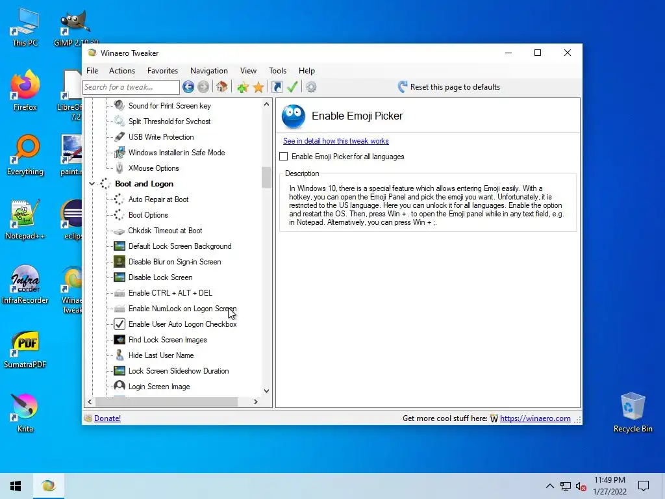Image resolution: width=665 pixels, height=499 pixels.
Task: Open Recycle Bin on desktop
Action: (x=633, y=412)
